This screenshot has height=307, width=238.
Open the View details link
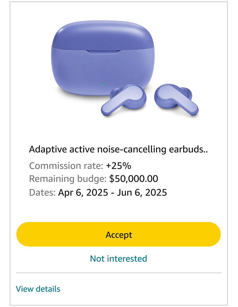[x=38, y=289]
